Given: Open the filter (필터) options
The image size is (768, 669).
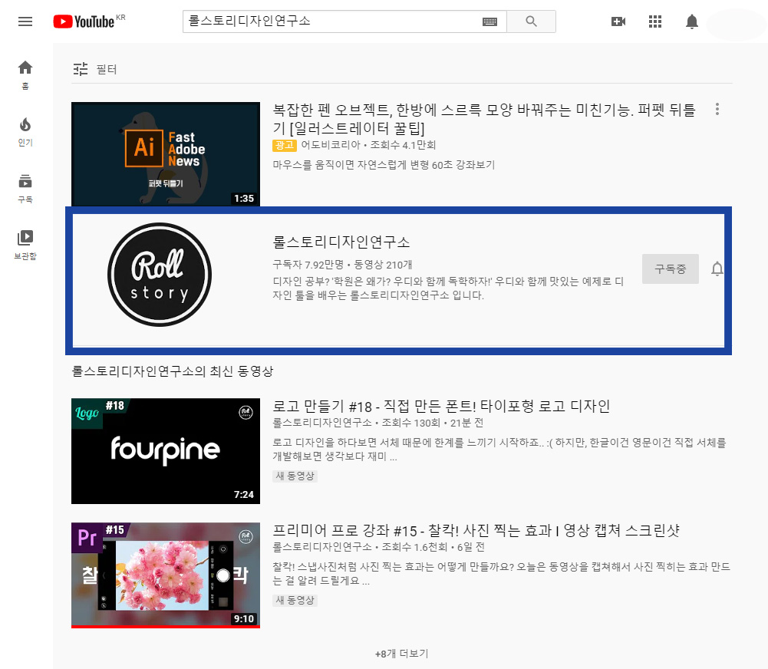Looking at the screenshot, I should (x=94, y=69).
